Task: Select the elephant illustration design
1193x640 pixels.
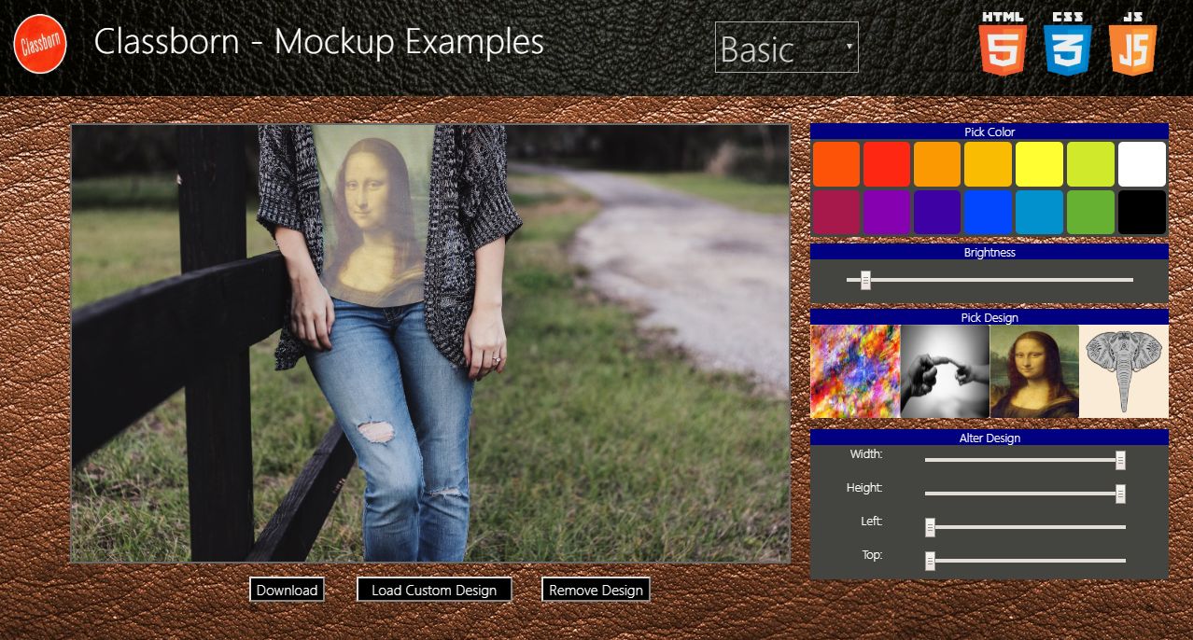Action: pos(1124,371)
